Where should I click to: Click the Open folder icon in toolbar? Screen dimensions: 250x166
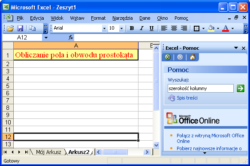click(x=10, y=28)
